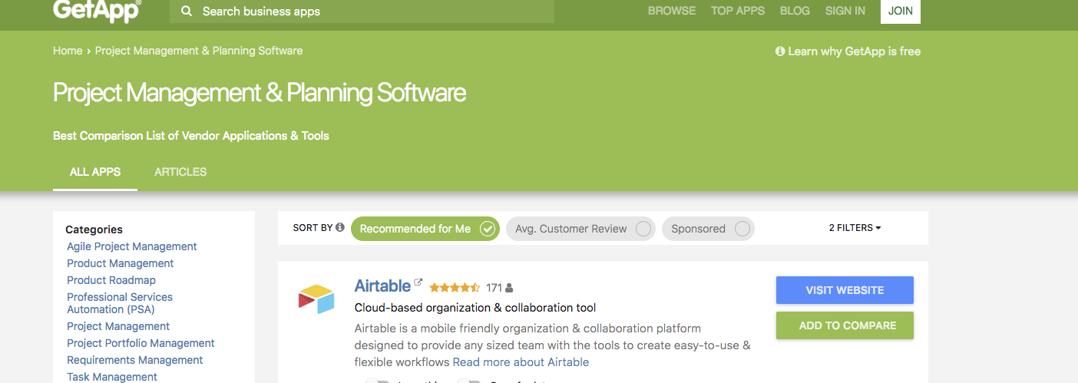Click the reviewers person icon beside 171
Image resolution: width=1078 pixels, height=383 pixels.
(x=509, y=288)
